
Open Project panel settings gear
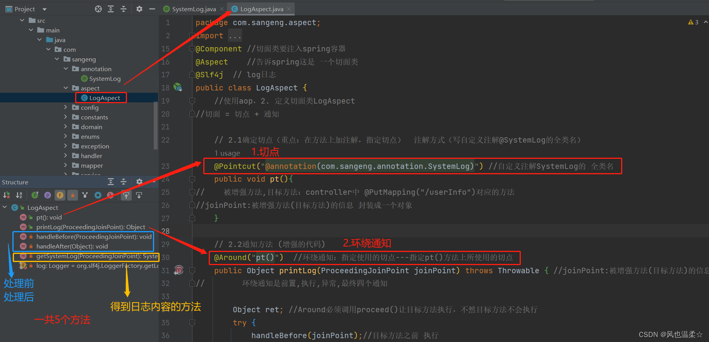139,9
